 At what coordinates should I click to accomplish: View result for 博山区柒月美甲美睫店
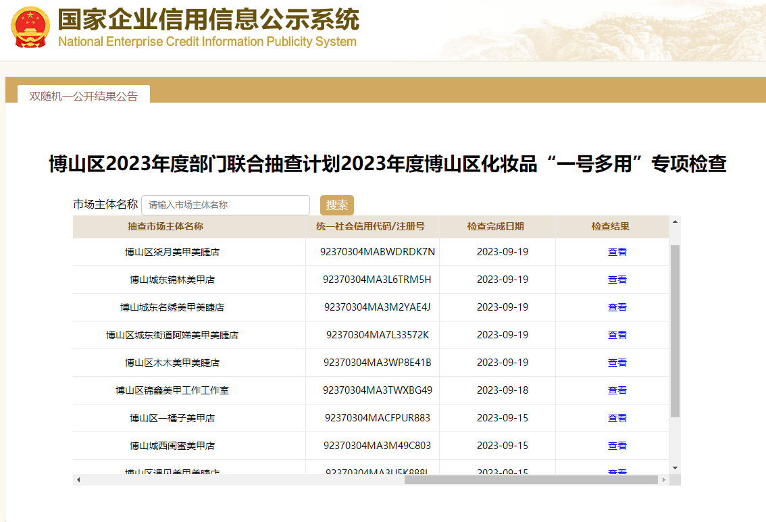(x=617, y=252)
